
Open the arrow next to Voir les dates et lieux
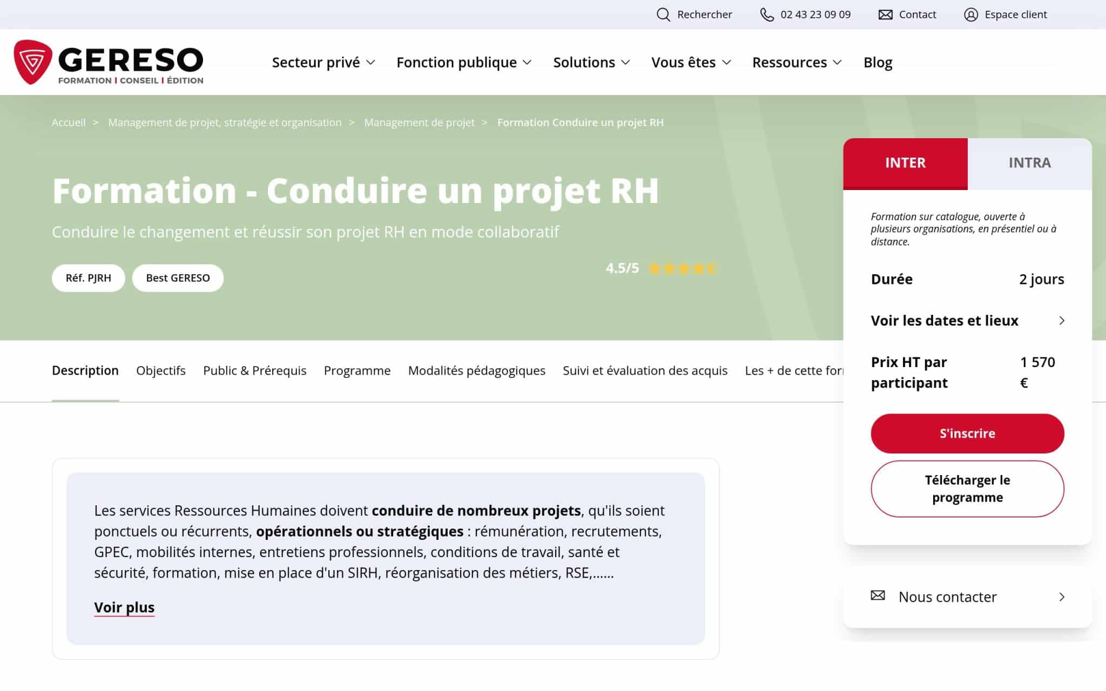1062,321
